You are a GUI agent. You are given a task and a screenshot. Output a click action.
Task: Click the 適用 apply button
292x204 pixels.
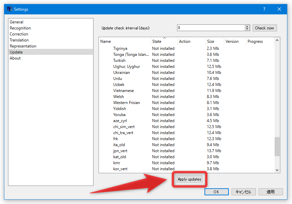coord(271,192)
